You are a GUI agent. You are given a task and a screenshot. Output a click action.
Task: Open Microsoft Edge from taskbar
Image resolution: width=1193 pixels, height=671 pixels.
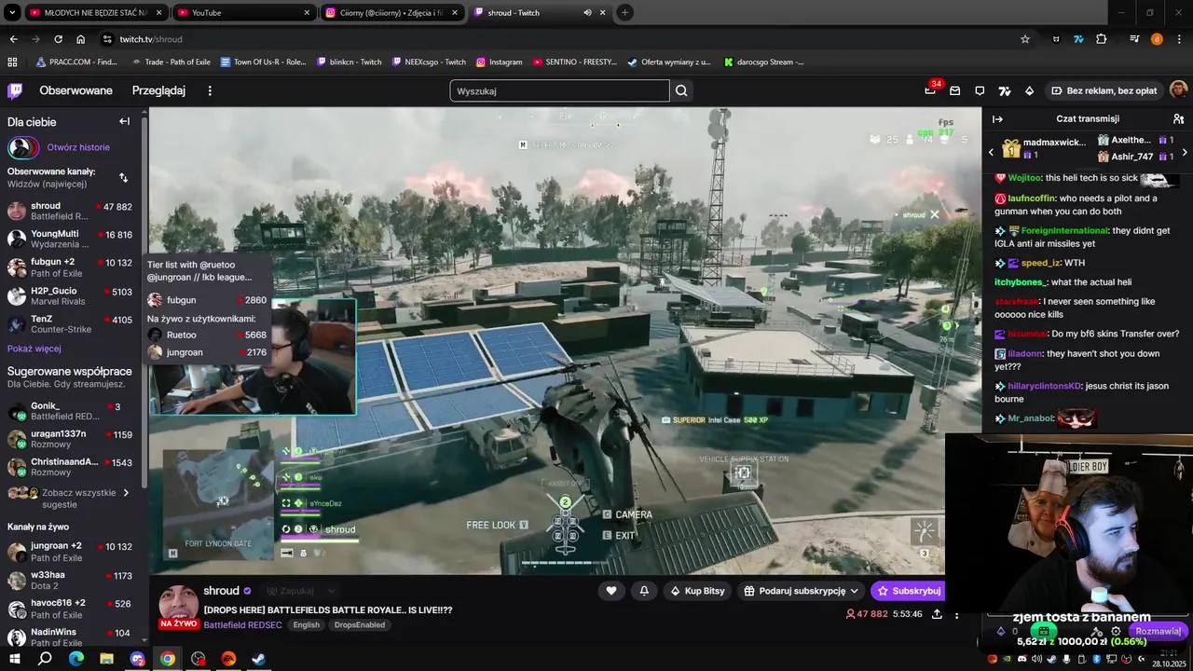pyautogui.click(x=75, y=659)
